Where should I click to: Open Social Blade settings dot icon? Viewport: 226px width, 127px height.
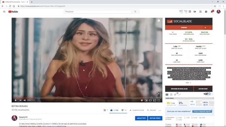(205, 28)
